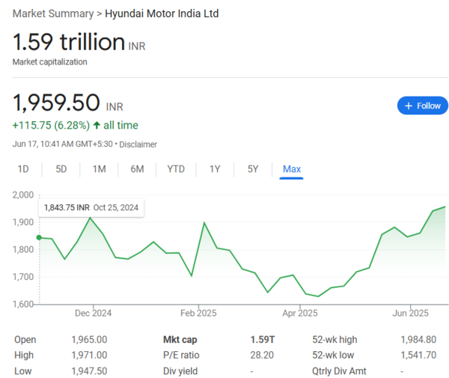449x378 pixels.
Task: Select the 5D time range tab
Action: click(61, 169)
